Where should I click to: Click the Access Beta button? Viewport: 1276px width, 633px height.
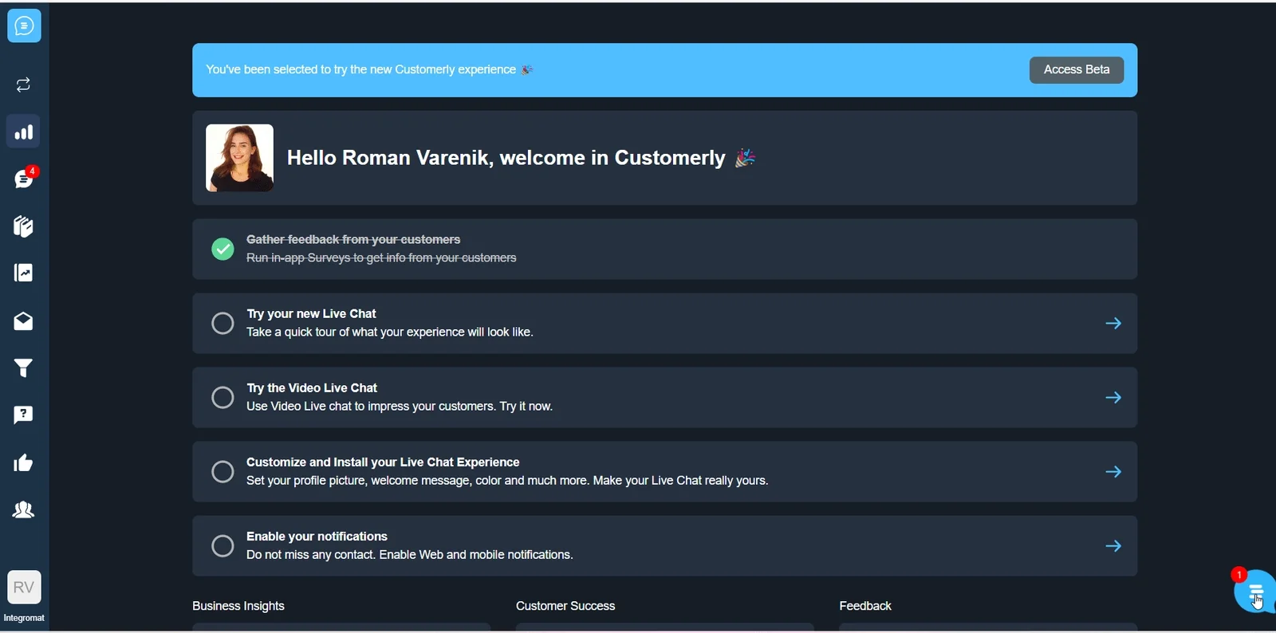point(1076,70)
